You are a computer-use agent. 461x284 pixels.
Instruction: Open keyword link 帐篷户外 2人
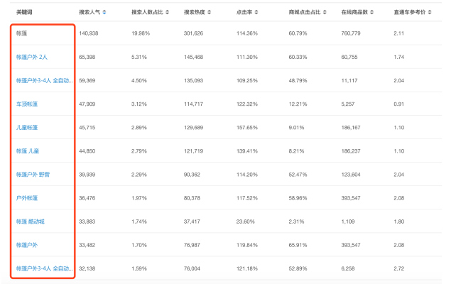coord(37,57)
